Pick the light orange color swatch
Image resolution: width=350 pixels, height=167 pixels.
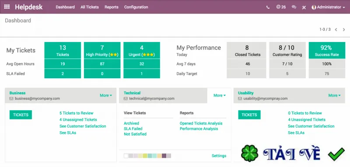click(159, 156)
